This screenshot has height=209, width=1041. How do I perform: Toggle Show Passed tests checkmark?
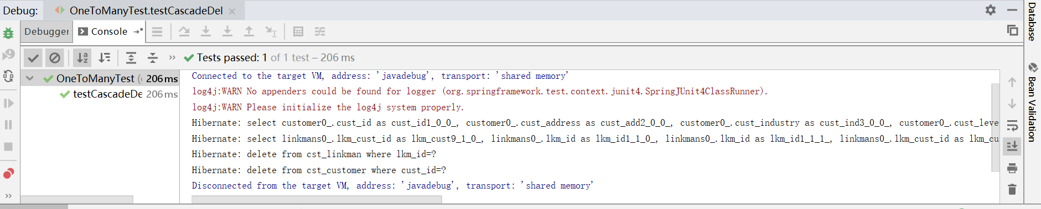click(33, 57)
